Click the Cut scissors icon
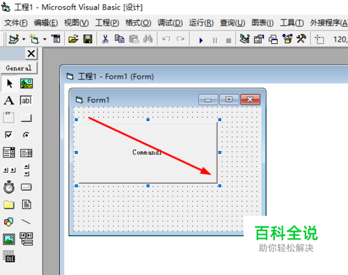Viewport: 348px width, 275px height. [x=105, y=39]
